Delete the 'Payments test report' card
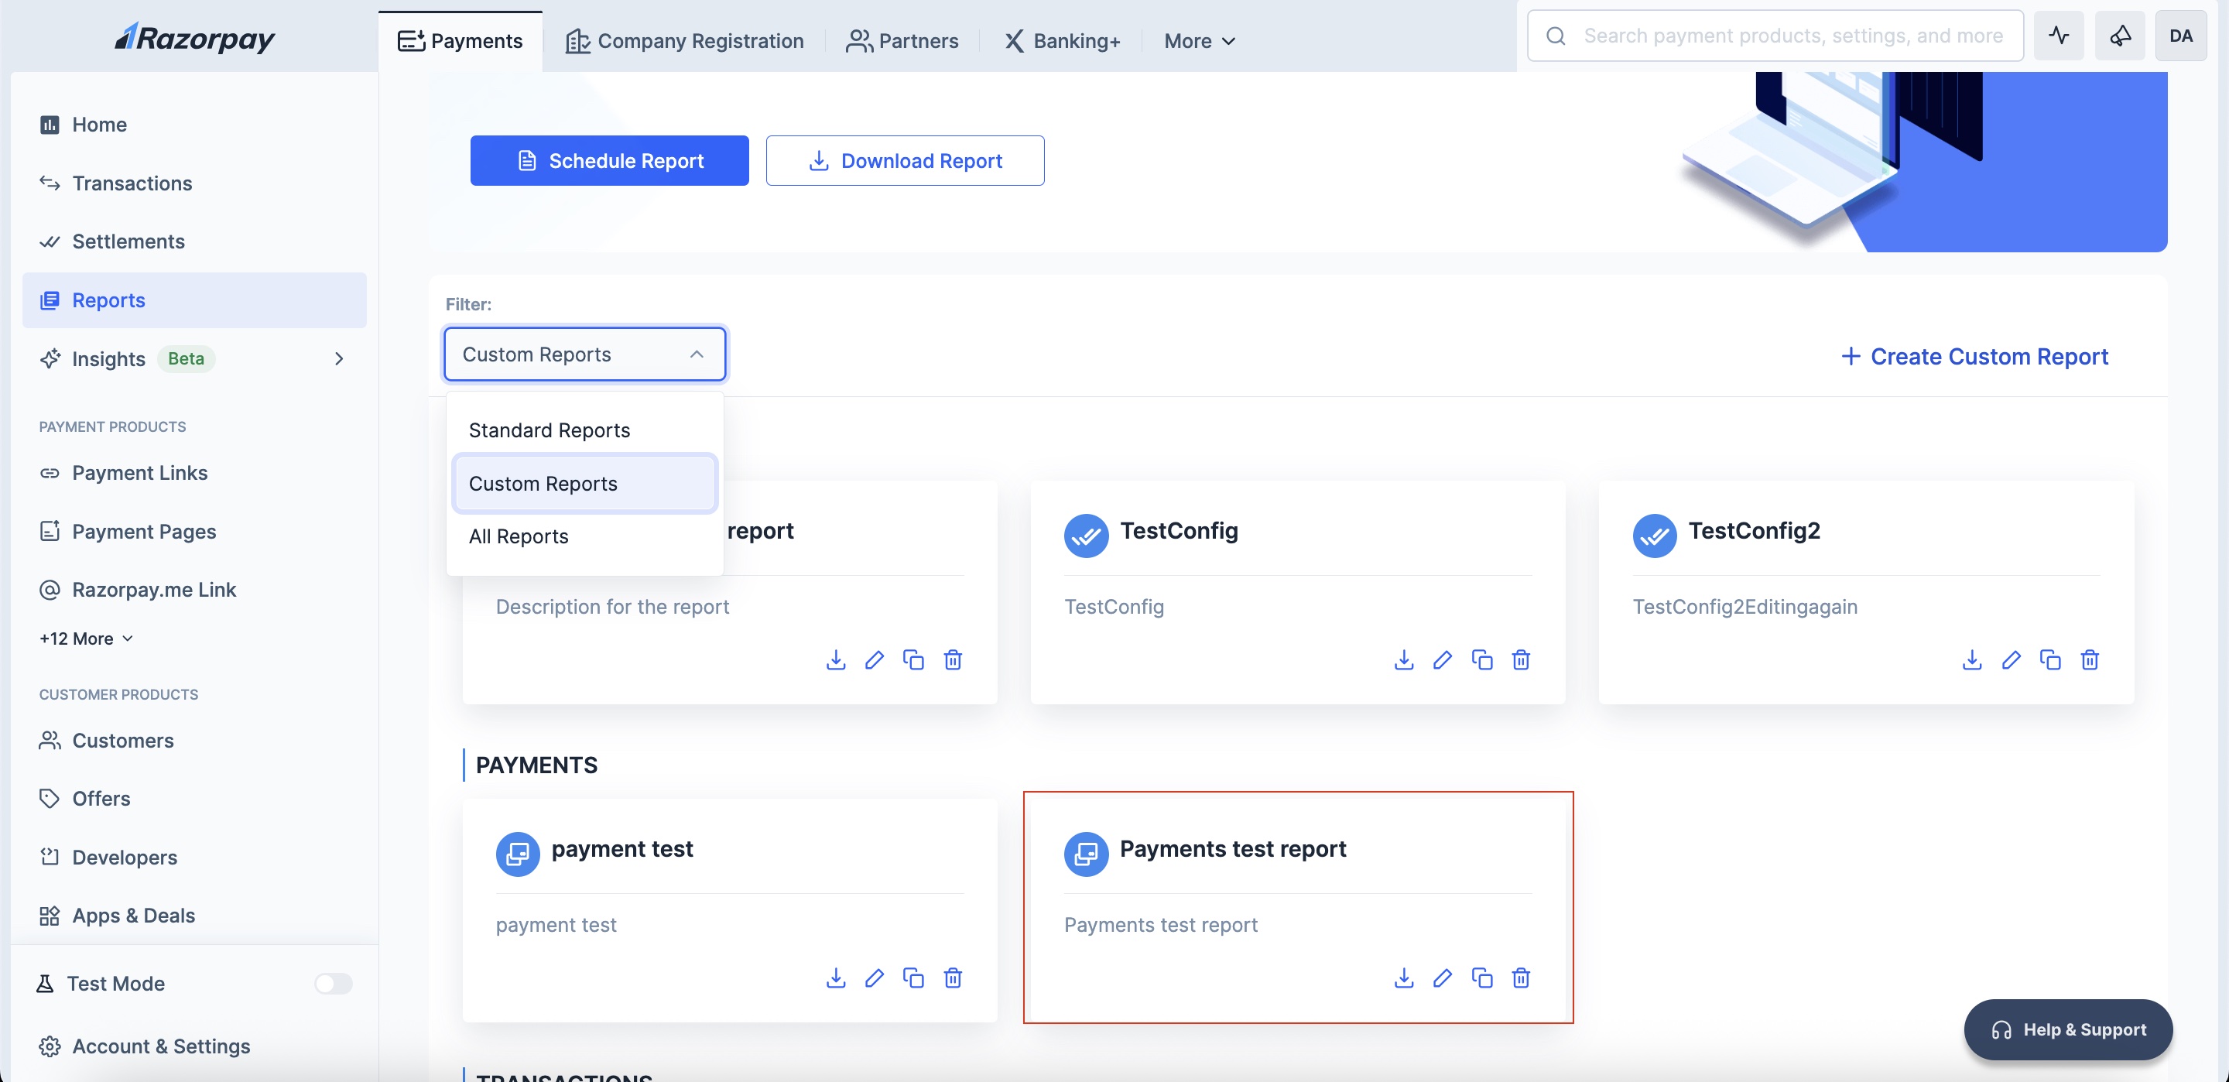The image size is (2229, 1082). coord(1520,978)
